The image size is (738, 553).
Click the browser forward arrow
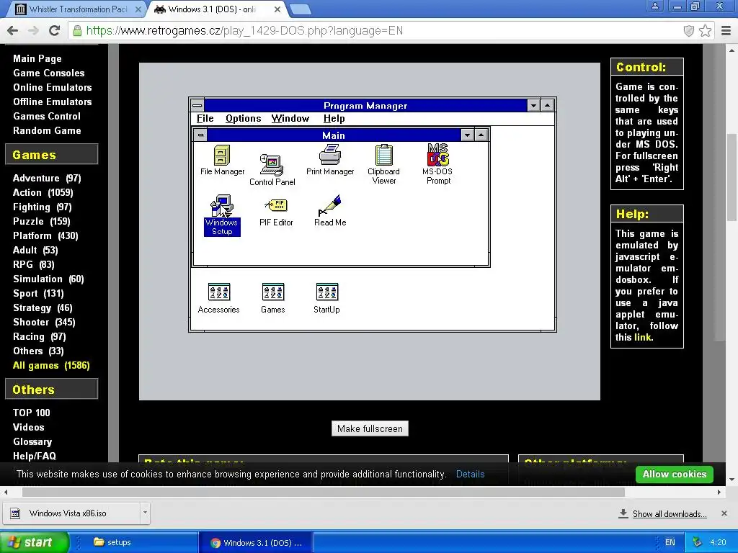[x=33, y=30]
